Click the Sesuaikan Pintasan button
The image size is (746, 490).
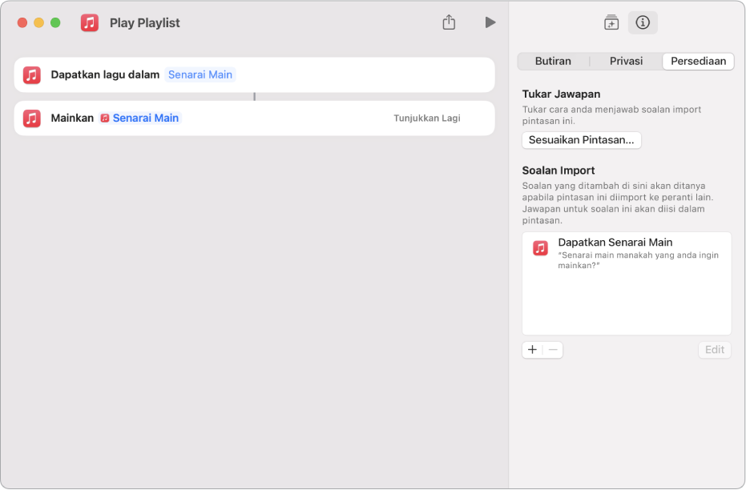click(581, 140)
